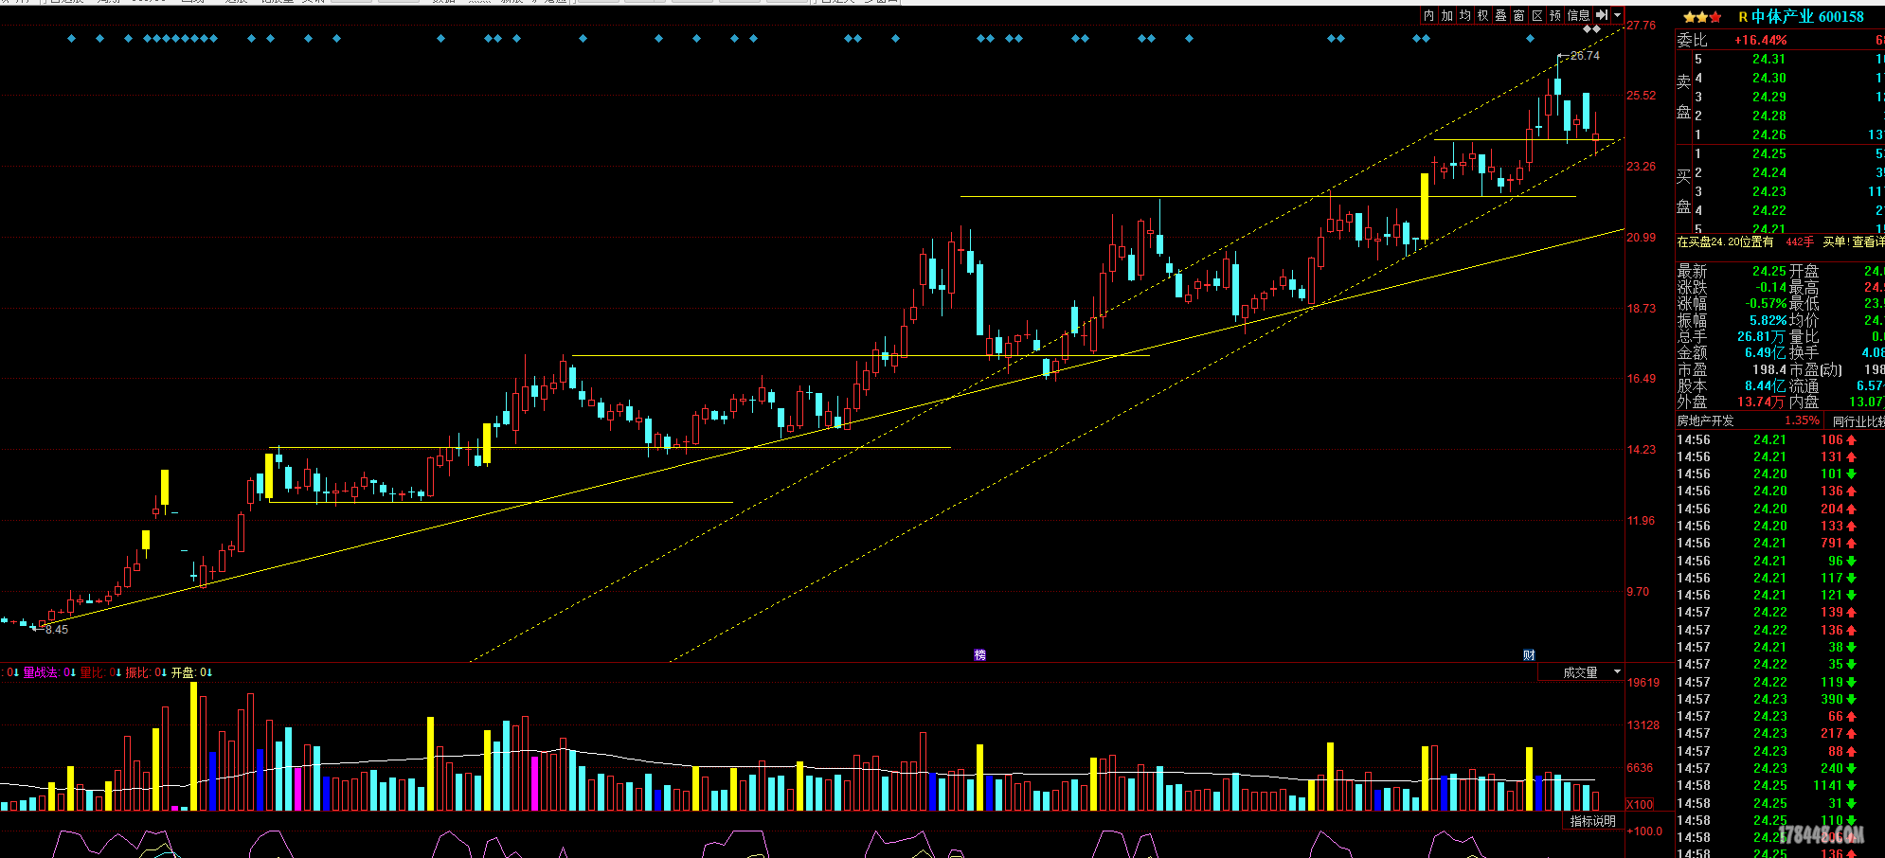
Task: Click the 涨幅 -0.57% percentage value
Action: pos(1767,304)
